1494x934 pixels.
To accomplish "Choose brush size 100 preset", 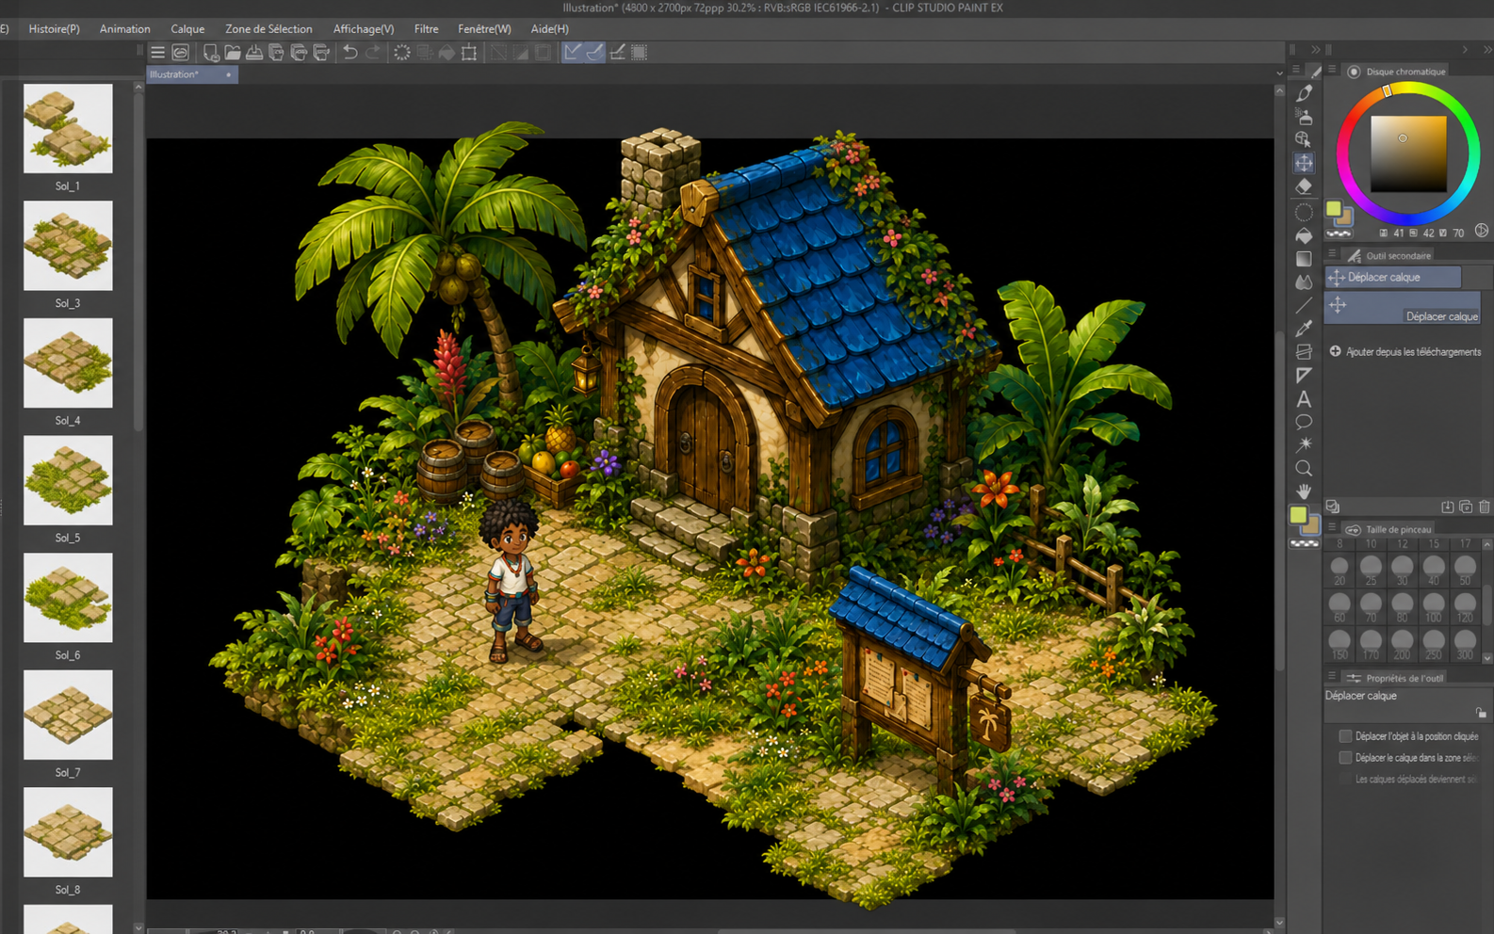I will 1434,605.
